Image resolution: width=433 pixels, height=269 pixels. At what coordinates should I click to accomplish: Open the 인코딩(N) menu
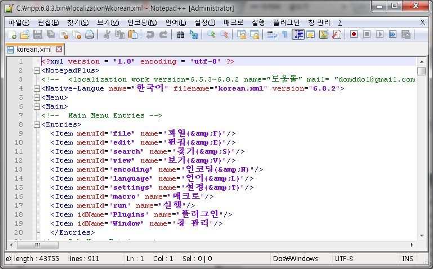pyautogui.click(x=142, y=23)
